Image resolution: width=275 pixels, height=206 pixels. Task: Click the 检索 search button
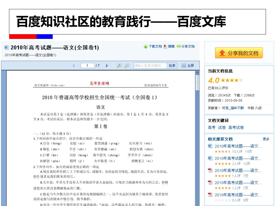[172, 65]
